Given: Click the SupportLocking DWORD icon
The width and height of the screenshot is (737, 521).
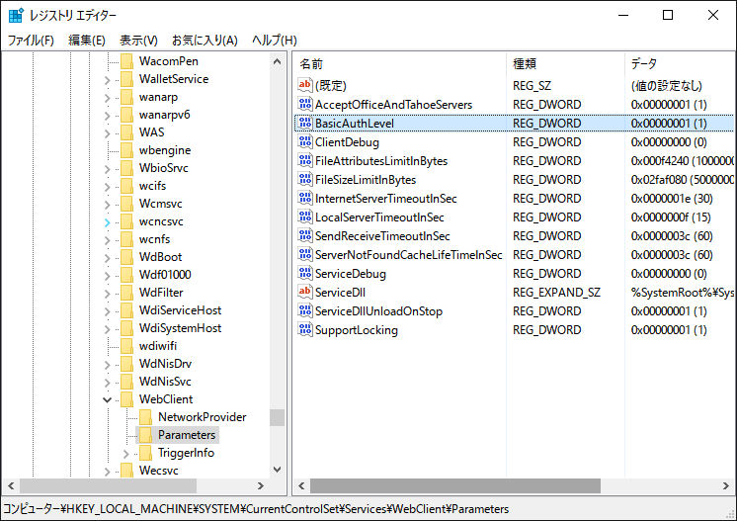Looking at the screenshot, I should click(305, 330).
